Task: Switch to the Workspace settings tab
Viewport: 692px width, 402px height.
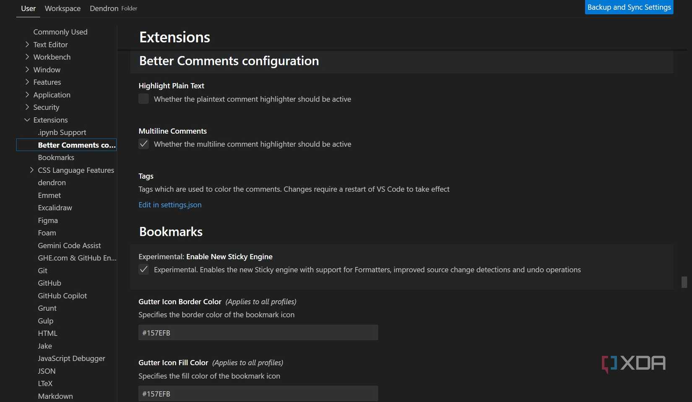Action: click(x=62, y=8)
